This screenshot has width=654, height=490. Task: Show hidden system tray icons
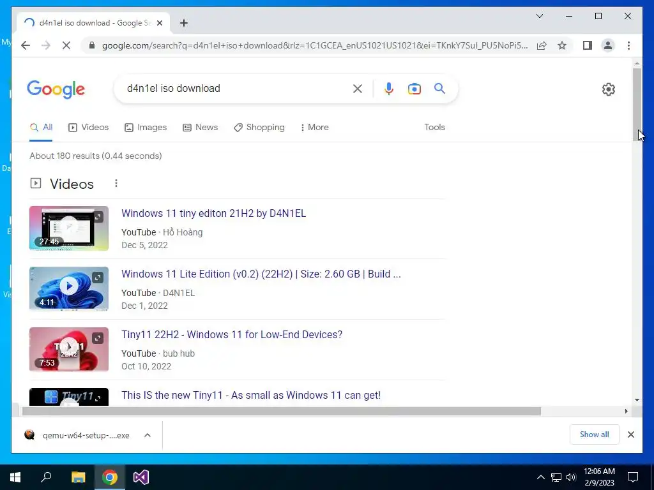pyautogui.click(x=540, y=477)
